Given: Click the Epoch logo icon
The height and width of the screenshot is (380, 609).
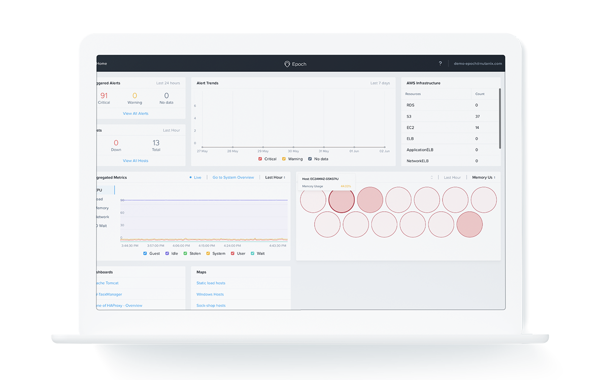Looking at the screenshot, I should 287,64.
